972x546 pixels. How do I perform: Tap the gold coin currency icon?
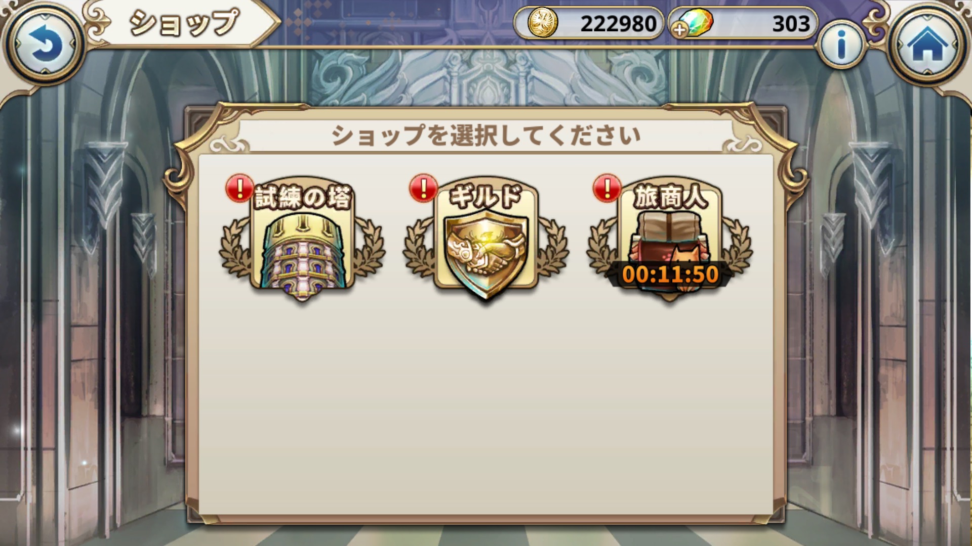click(x=543, y=23)
